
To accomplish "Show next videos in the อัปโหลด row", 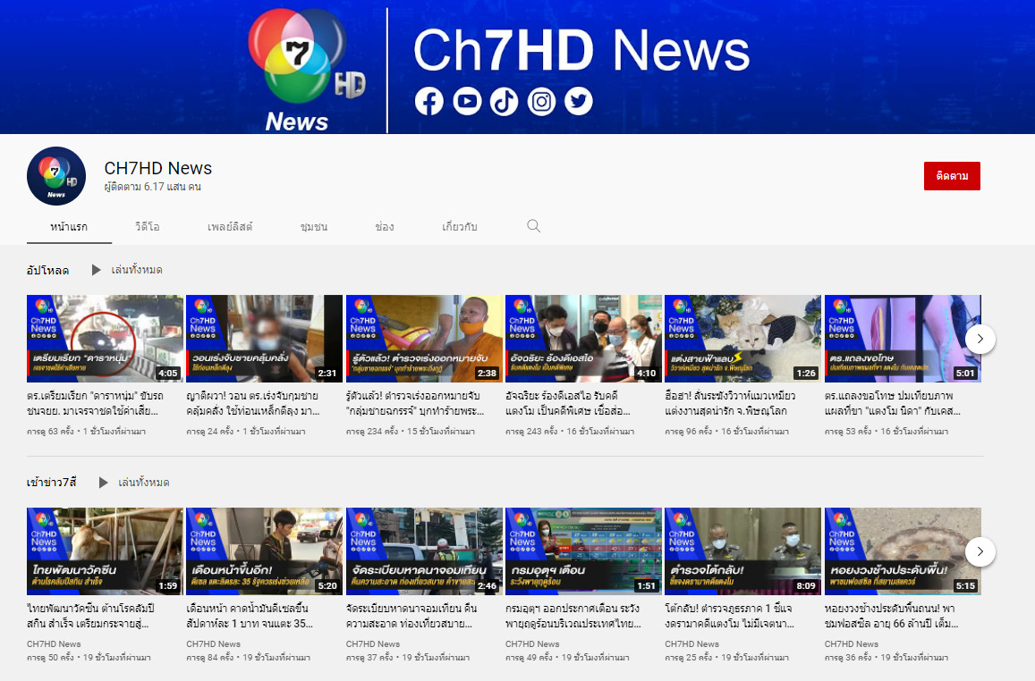I will pos(980,339).
